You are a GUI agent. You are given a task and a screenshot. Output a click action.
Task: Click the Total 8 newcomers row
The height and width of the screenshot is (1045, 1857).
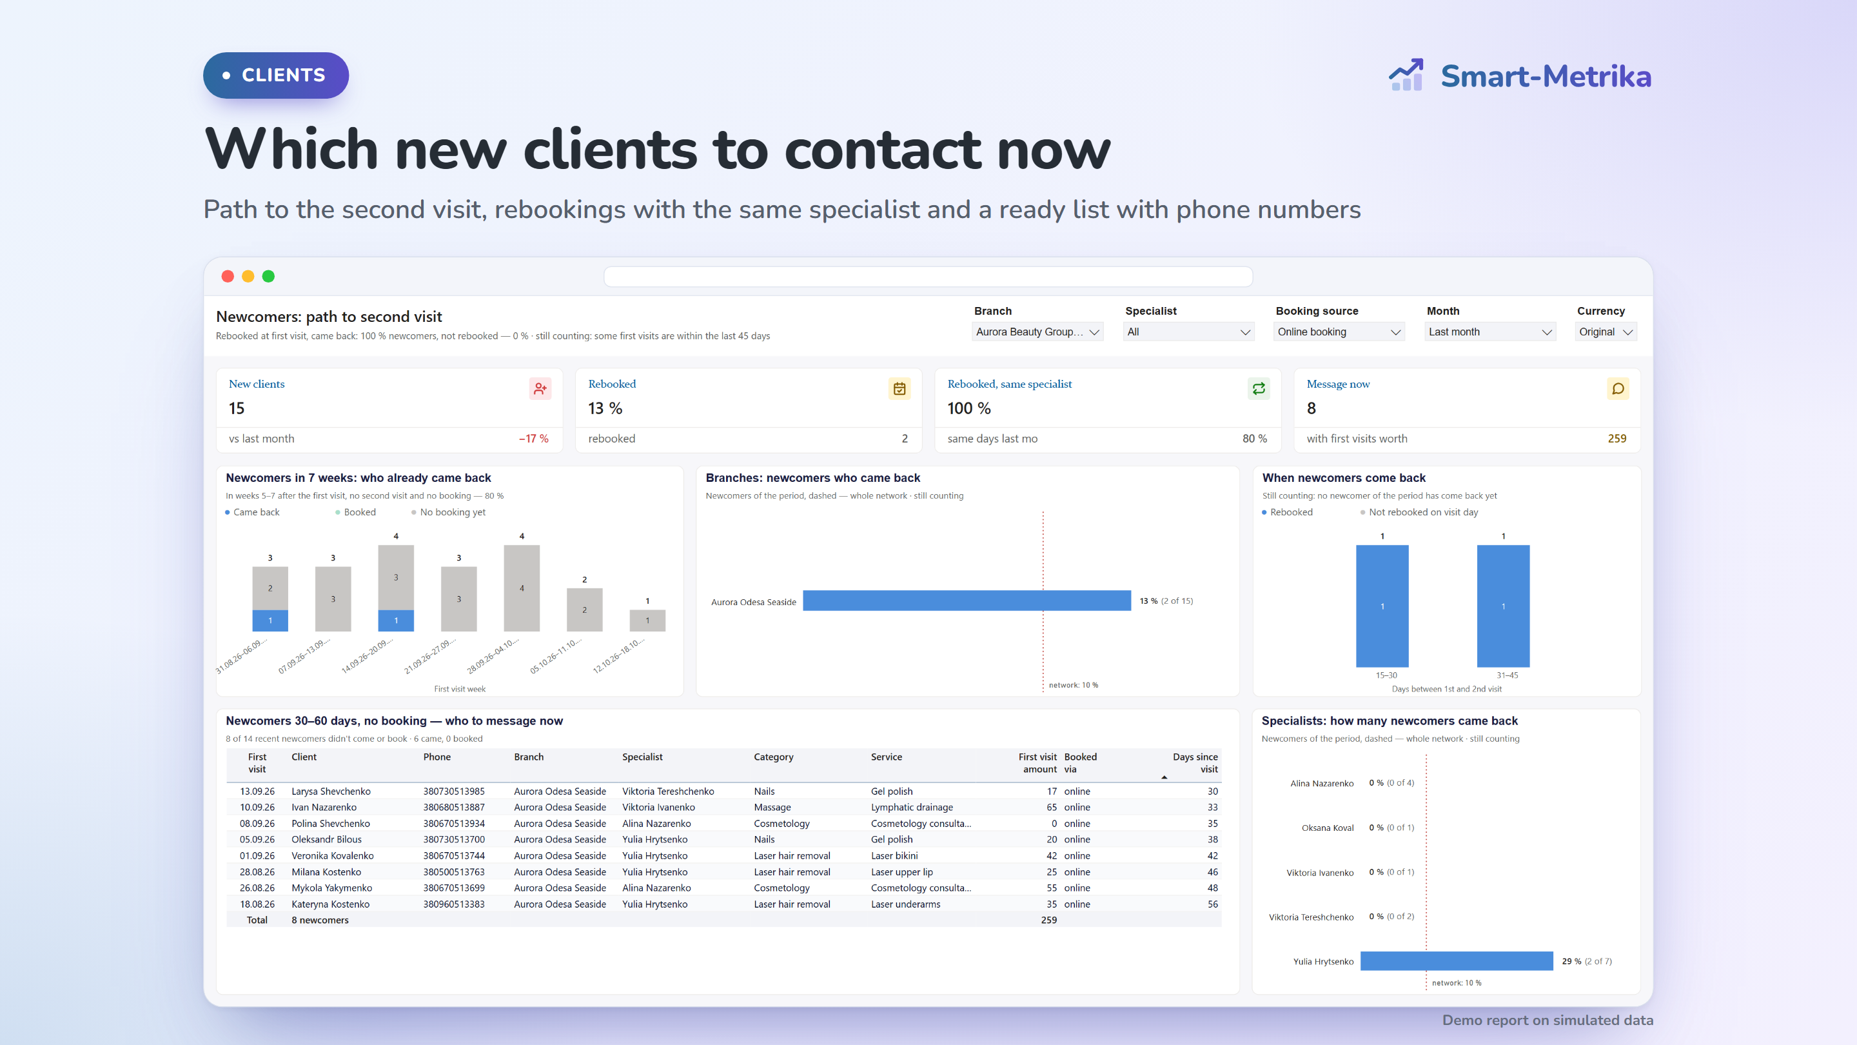click(x=723, y=919)
